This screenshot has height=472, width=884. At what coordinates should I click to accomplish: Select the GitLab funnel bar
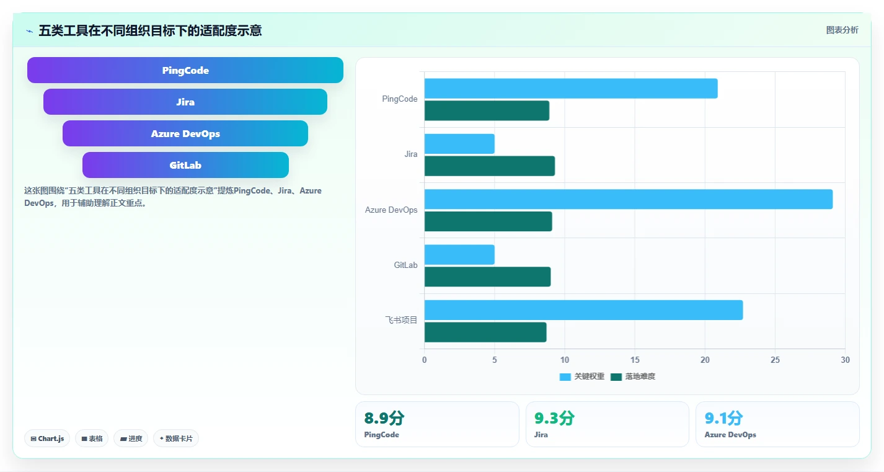tap(185, 165)
